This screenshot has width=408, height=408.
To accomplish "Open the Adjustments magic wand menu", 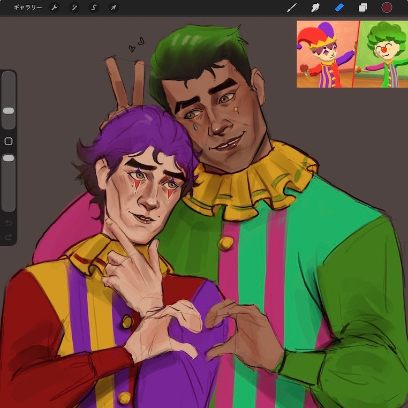I will (74, 7).
